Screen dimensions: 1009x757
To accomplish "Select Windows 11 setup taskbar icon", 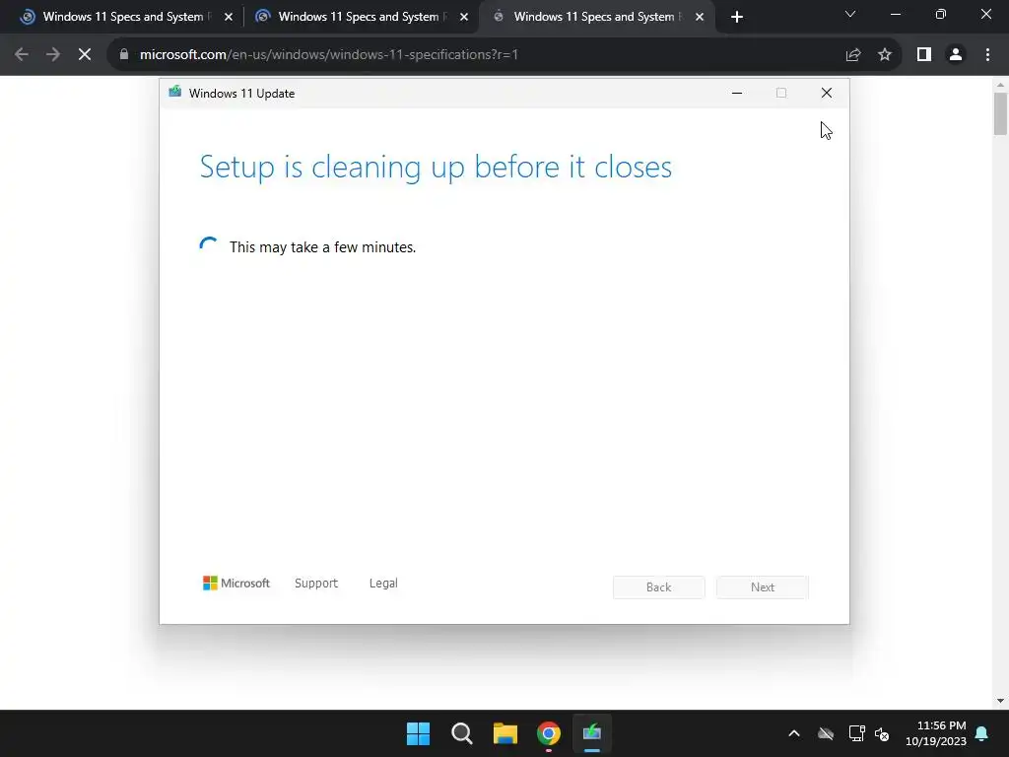I will coord(592,733).
